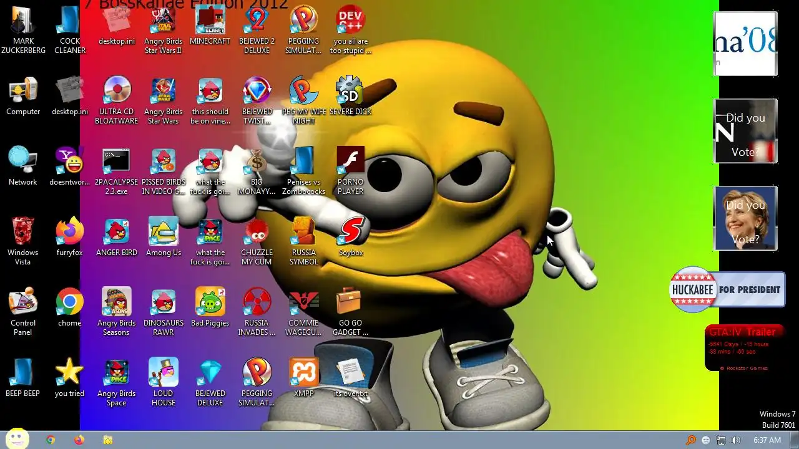Click the 'na'08' sidebar gadget
This screenshot has width=799, height=449.
tap(745, 44)
